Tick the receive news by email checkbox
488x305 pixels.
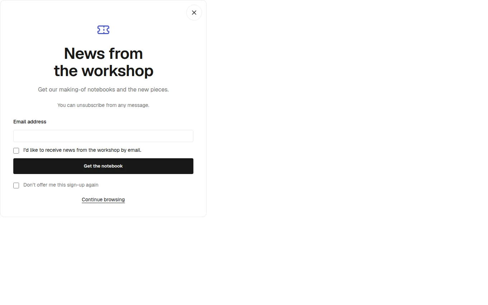coord(16,151)
